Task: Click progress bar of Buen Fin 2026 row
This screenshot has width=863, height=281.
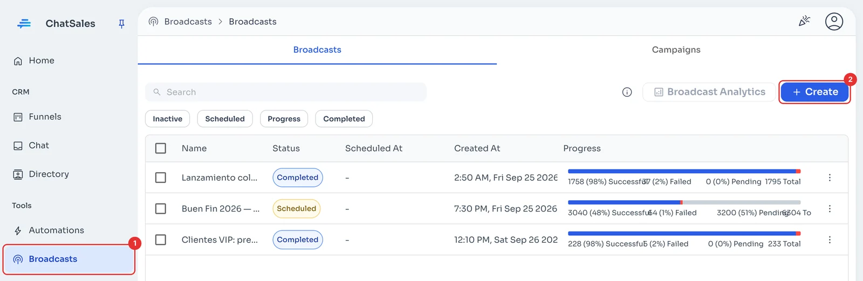Action: point(684,202)
